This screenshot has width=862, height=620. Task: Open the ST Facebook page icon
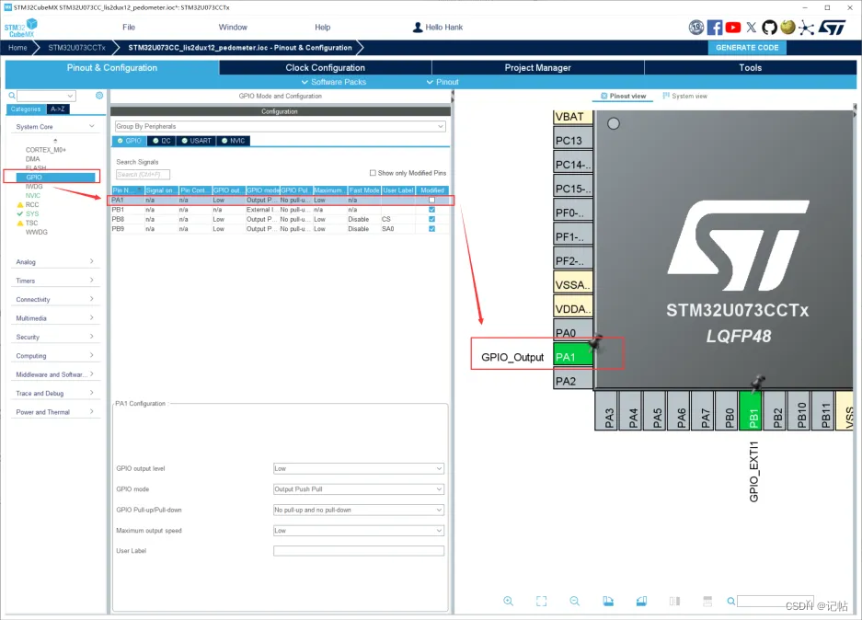click(x=714, y=28)
